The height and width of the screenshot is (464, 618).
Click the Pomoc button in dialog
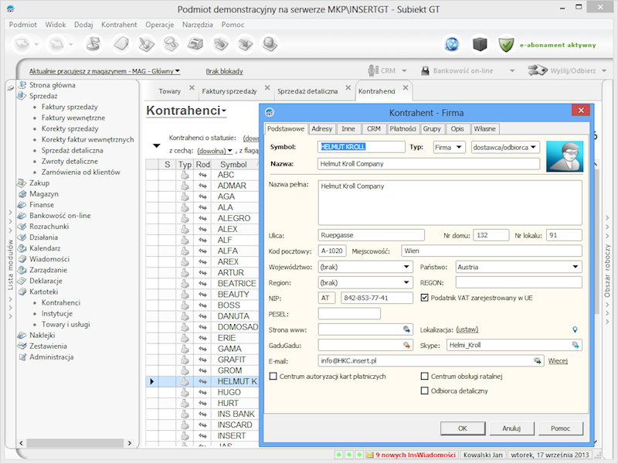click(561, 428)
